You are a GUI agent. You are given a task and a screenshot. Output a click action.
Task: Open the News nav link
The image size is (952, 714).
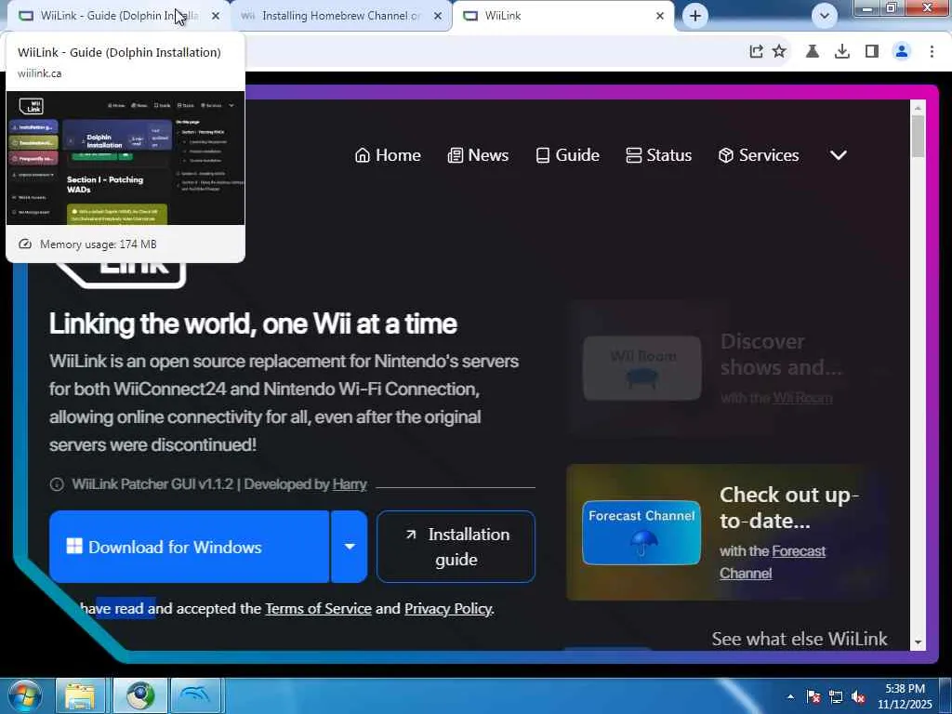478,155
